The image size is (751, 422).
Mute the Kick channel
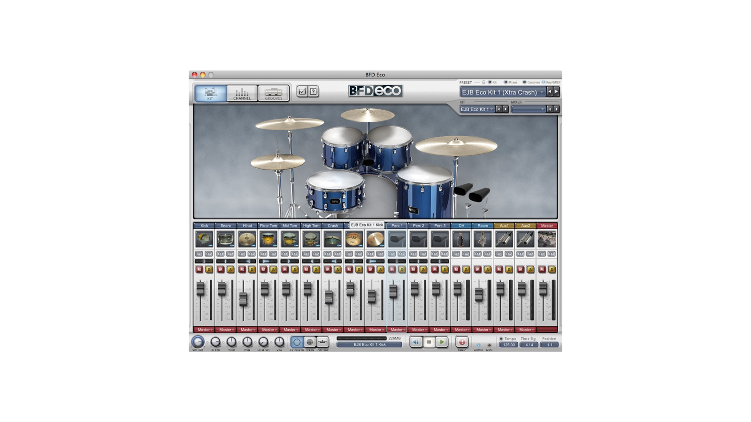pyautogui.click(x=199, y=270)
